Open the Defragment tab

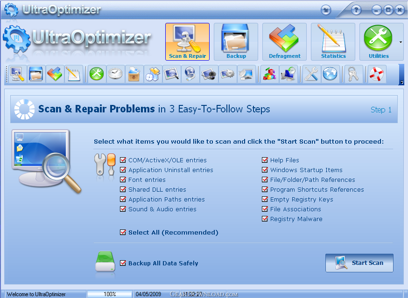coord(284,42)
